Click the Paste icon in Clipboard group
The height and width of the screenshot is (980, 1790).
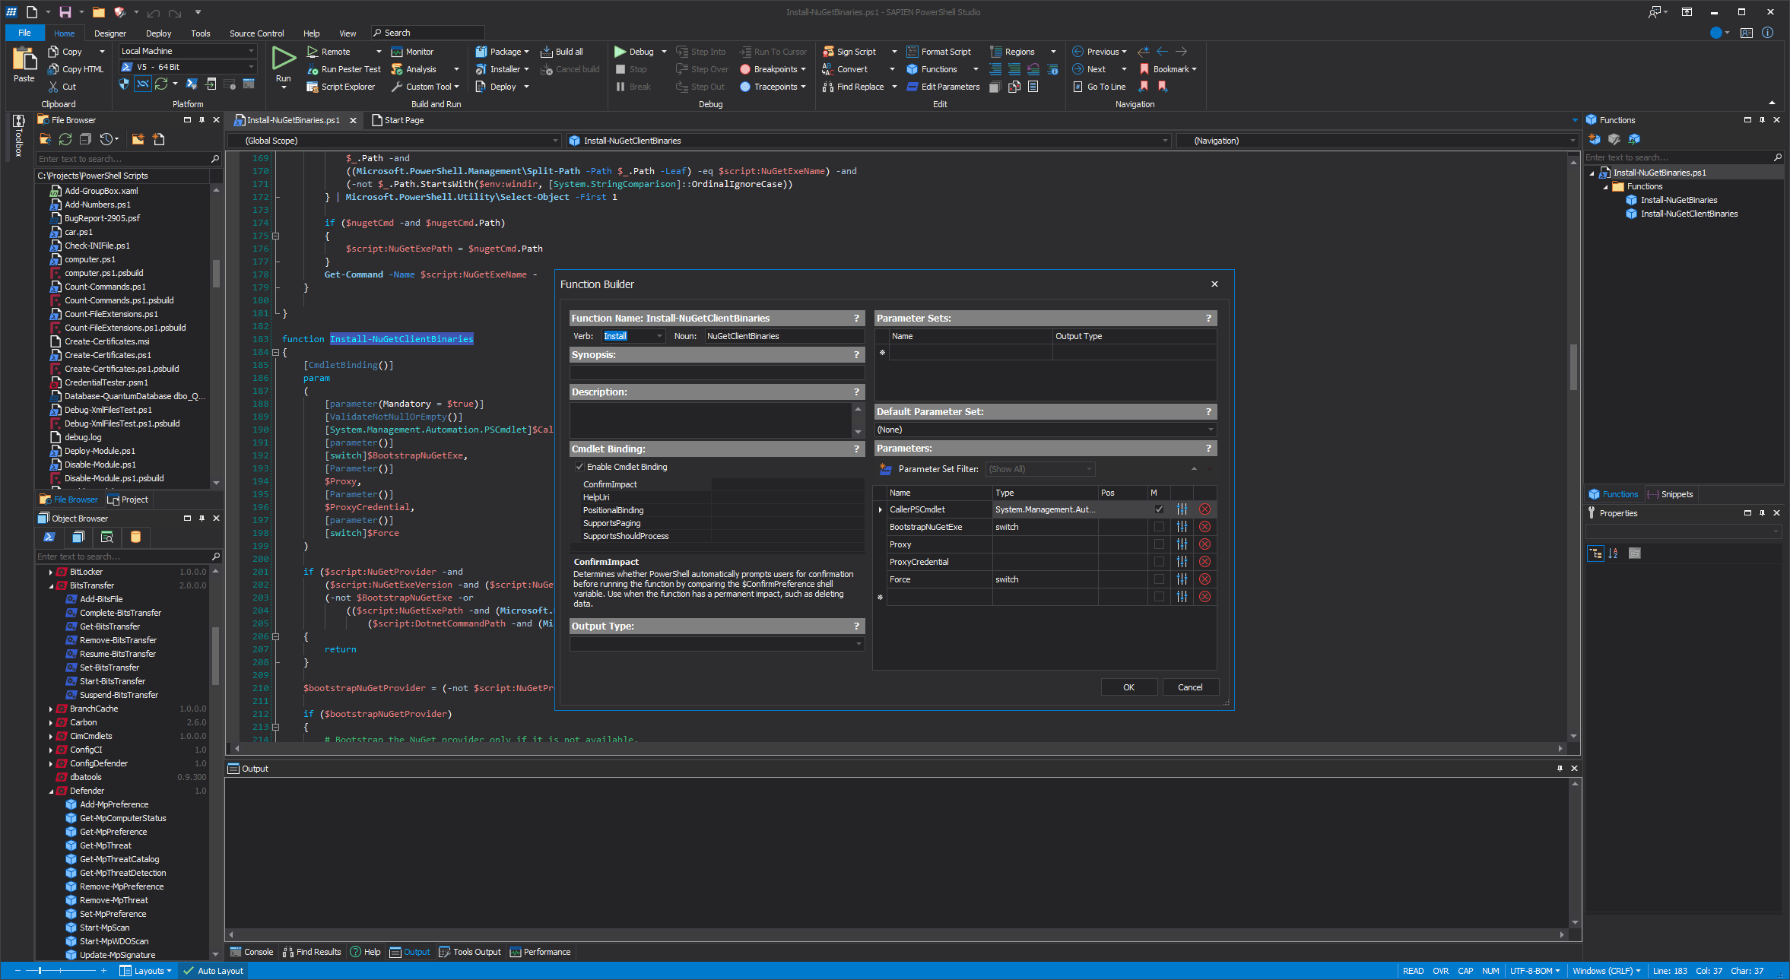pyautogui.click(x=24, y=59)
